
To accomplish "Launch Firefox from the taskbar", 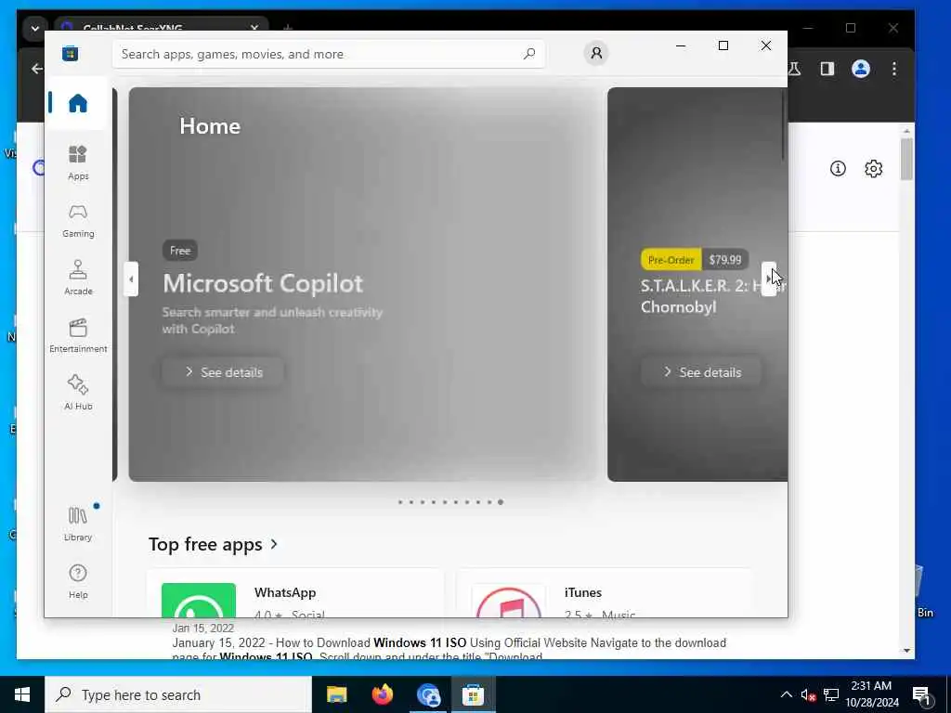I will (382, 694).
